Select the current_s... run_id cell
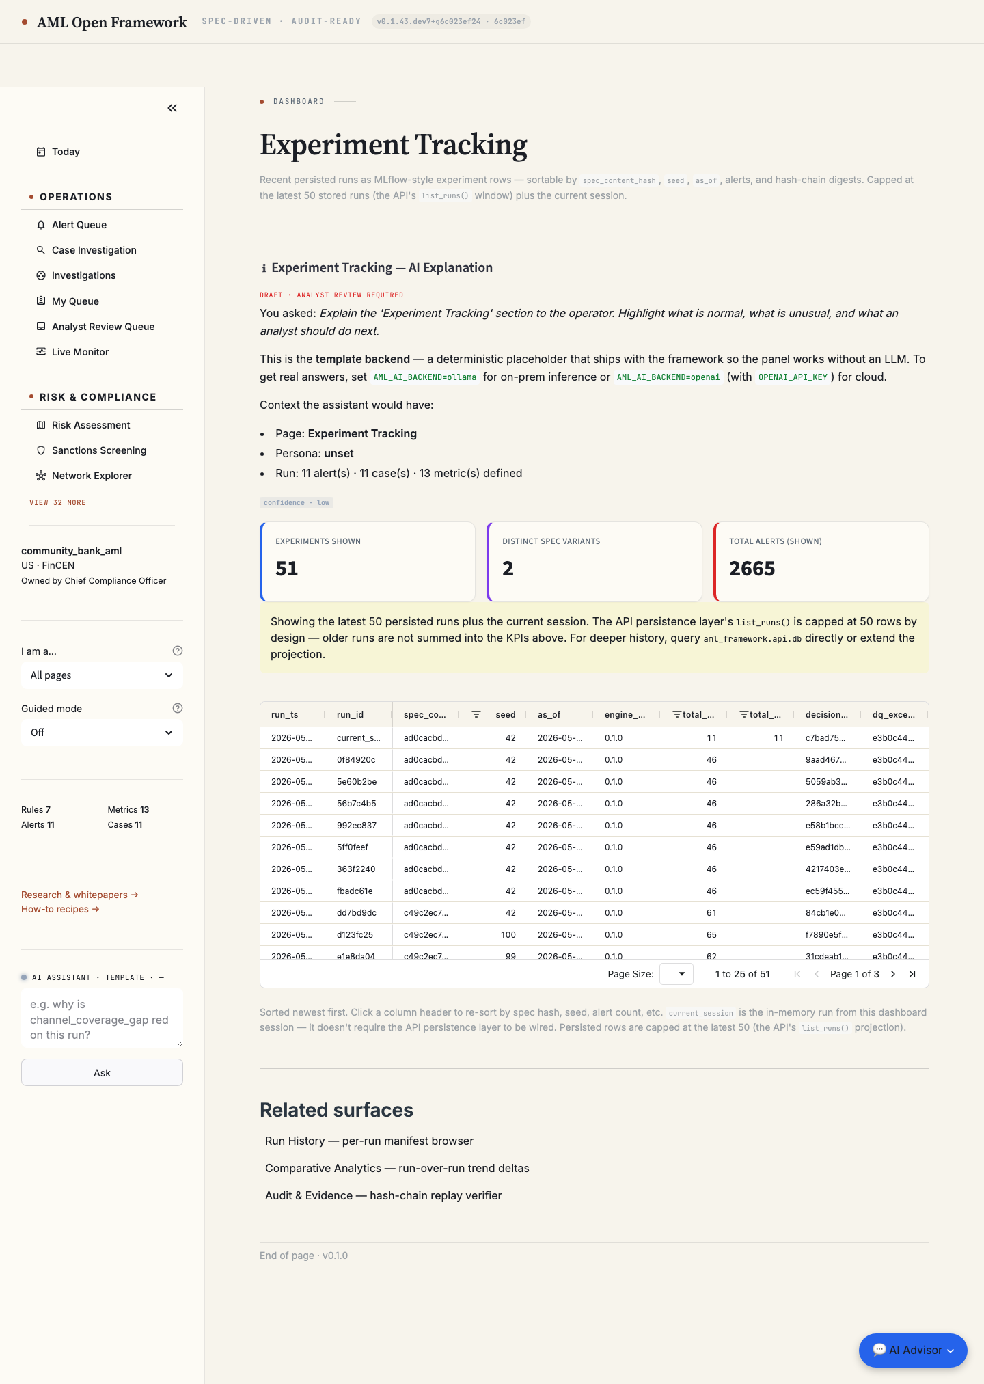The image size is (984, 1384). 359,738
